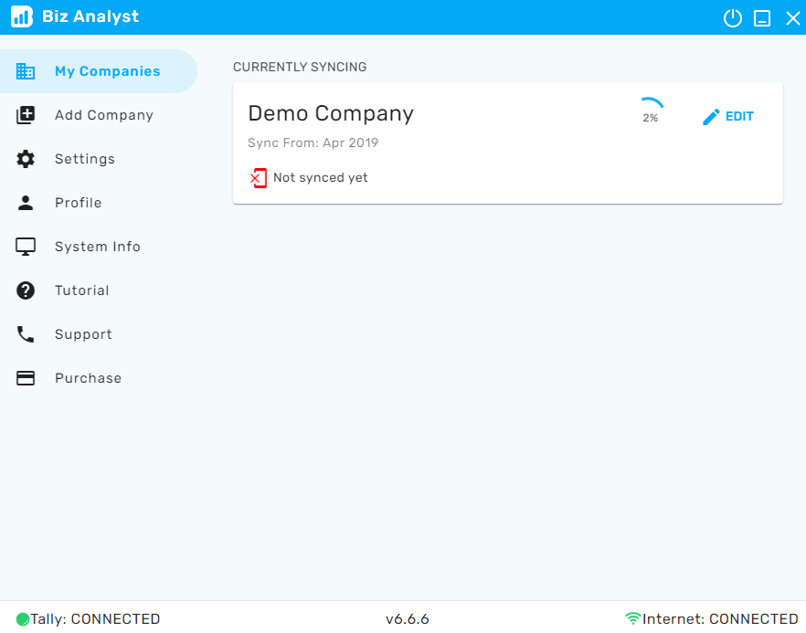The height and width of the screenshot is (633, 806).
Task: Click the My Companies building icon
Action: [26, 71]
